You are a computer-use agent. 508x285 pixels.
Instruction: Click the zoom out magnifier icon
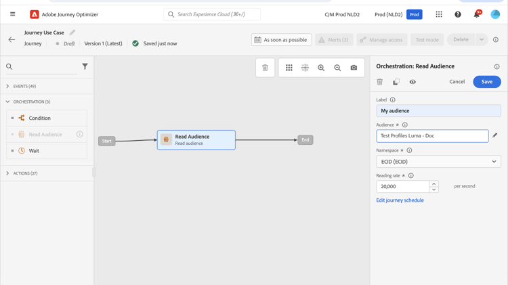(x=337, y=68)
